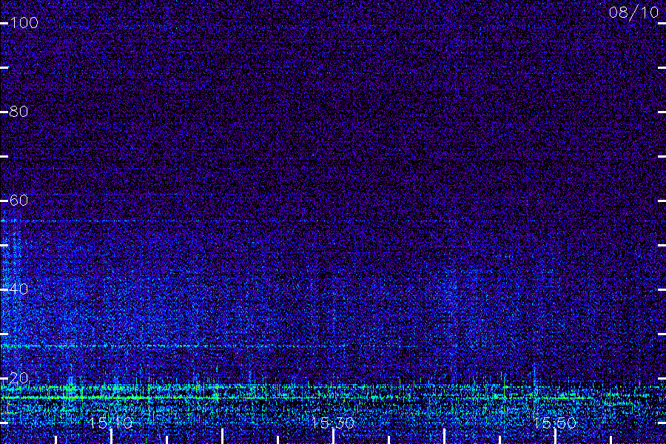
Task: Click the 15:10 time label
Action: pyautogui.click(x=111, y=423)
